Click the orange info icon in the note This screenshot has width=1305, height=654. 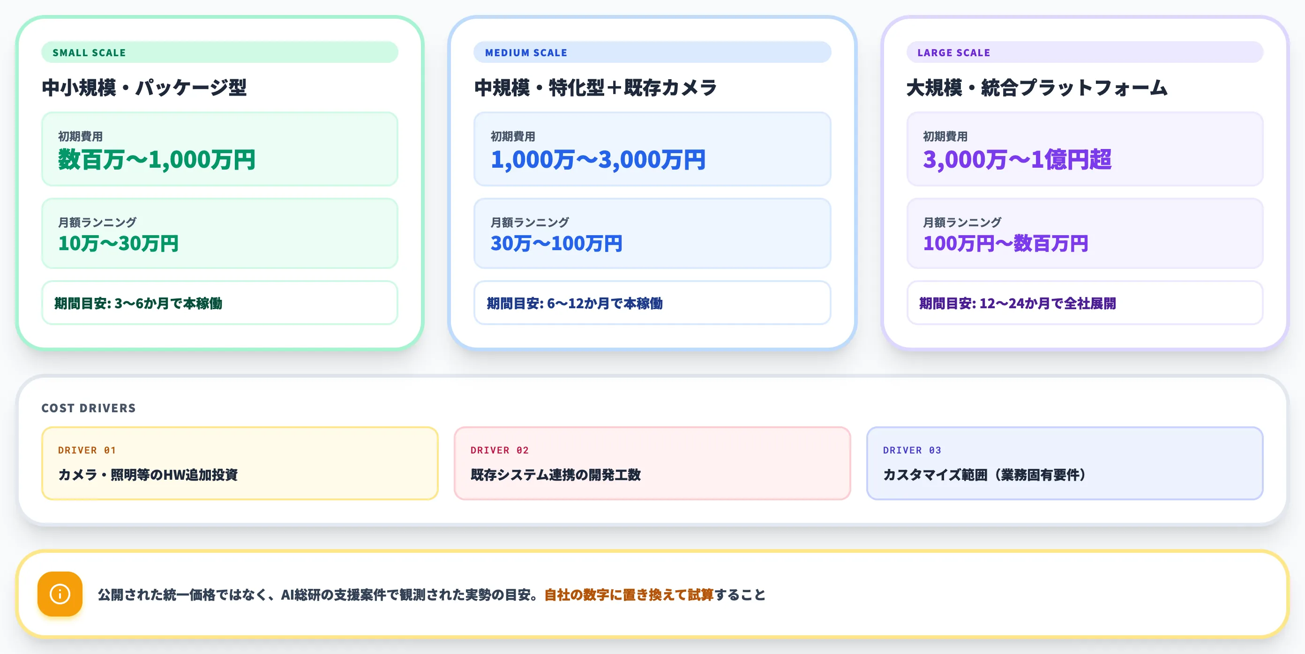click(60, 594)
